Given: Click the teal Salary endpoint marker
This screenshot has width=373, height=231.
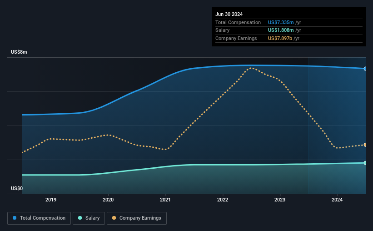Looking at the screenshot, I should 365,163.
